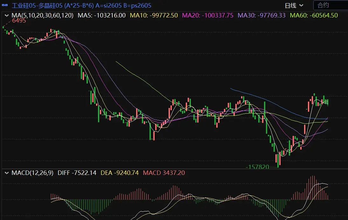
Task: Click the -157820 low price marker
Action: [x=258, y=167]
